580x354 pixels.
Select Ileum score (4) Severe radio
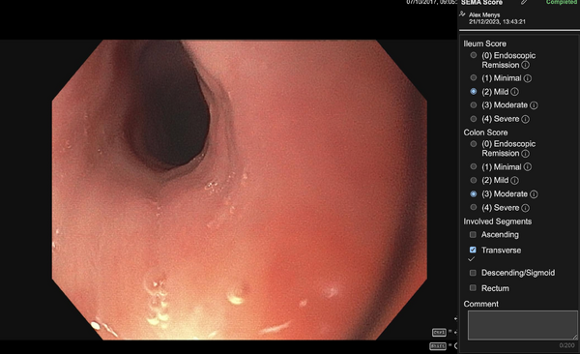coord(474,119)
